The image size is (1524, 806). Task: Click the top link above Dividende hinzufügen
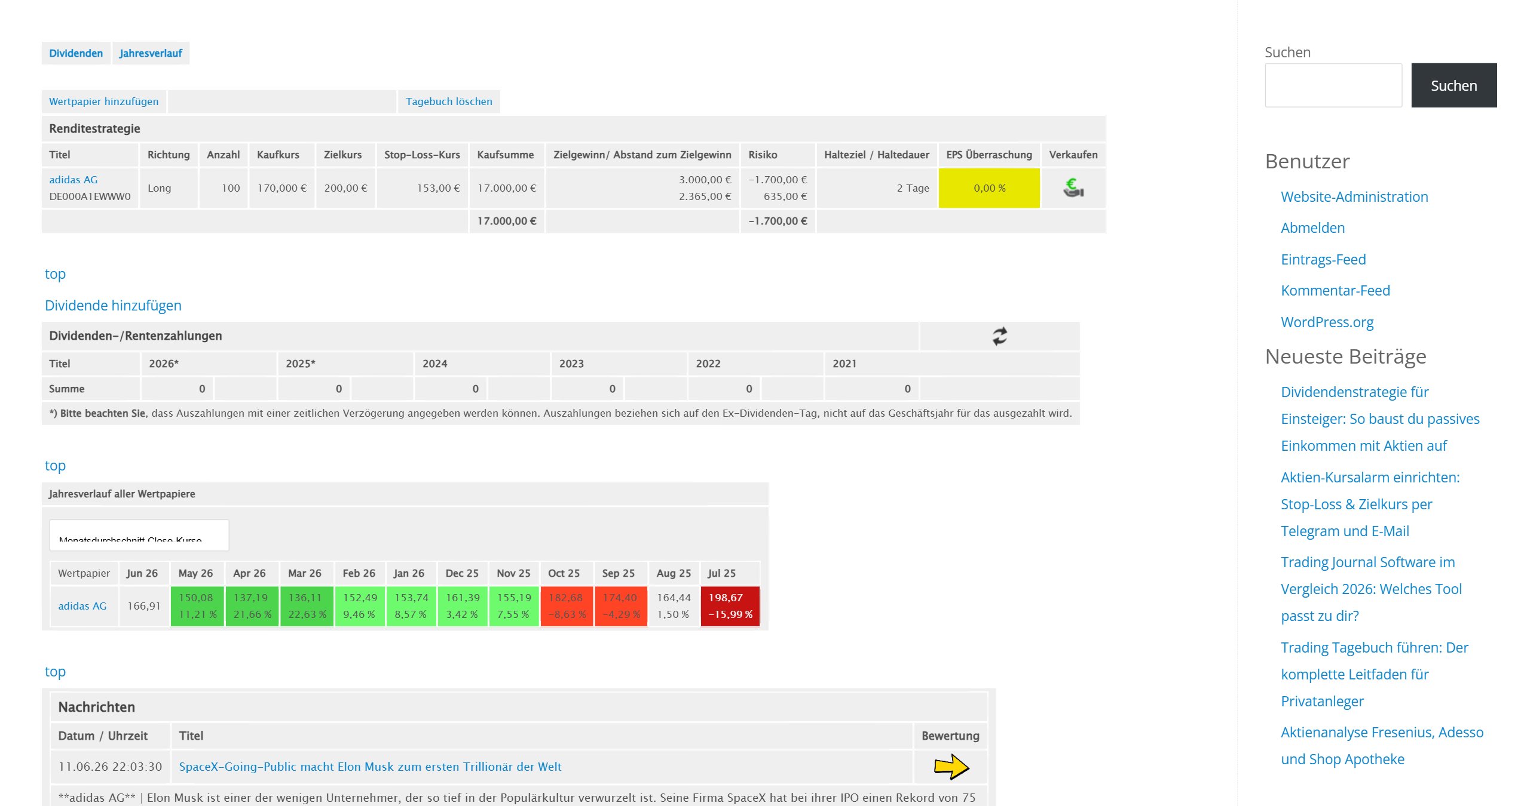tap(55, 274)
